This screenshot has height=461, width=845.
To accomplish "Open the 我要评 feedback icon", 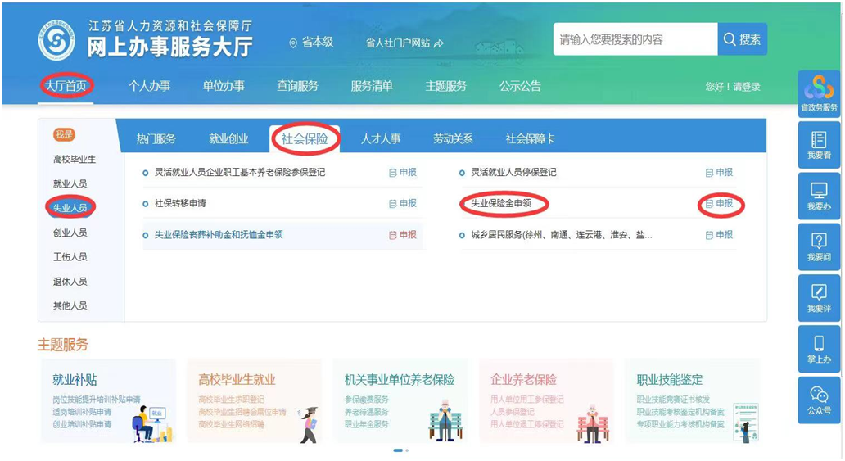I will point(818,297).
